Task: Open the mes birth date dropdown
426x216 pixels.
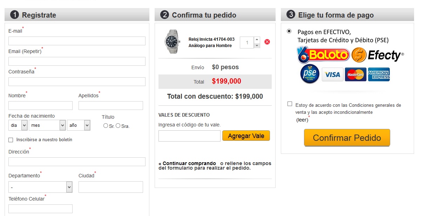Action: [x=47, y=125]
